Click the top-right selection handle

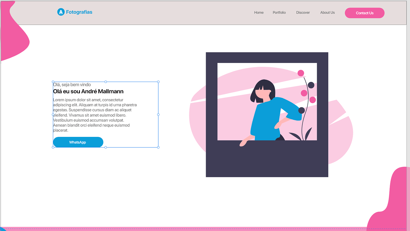tap(158, 82)
